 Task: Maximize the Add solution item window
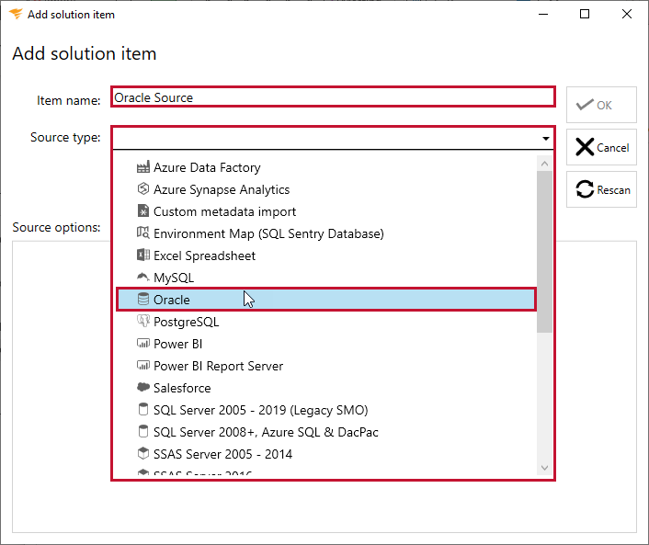click(585, 14)
